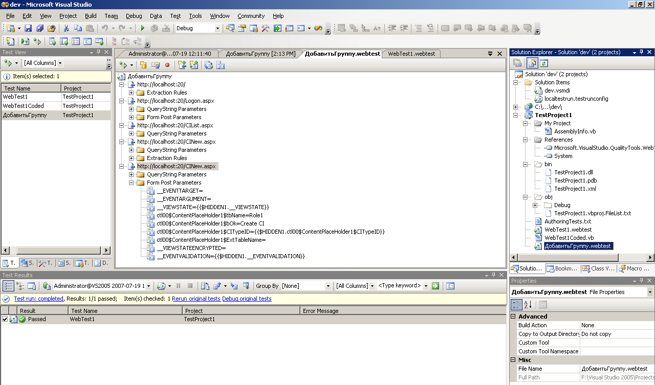Screen dimensions: 655x385
Task: Collapse the Advanced category in Properties
Action: pos(514,316)
